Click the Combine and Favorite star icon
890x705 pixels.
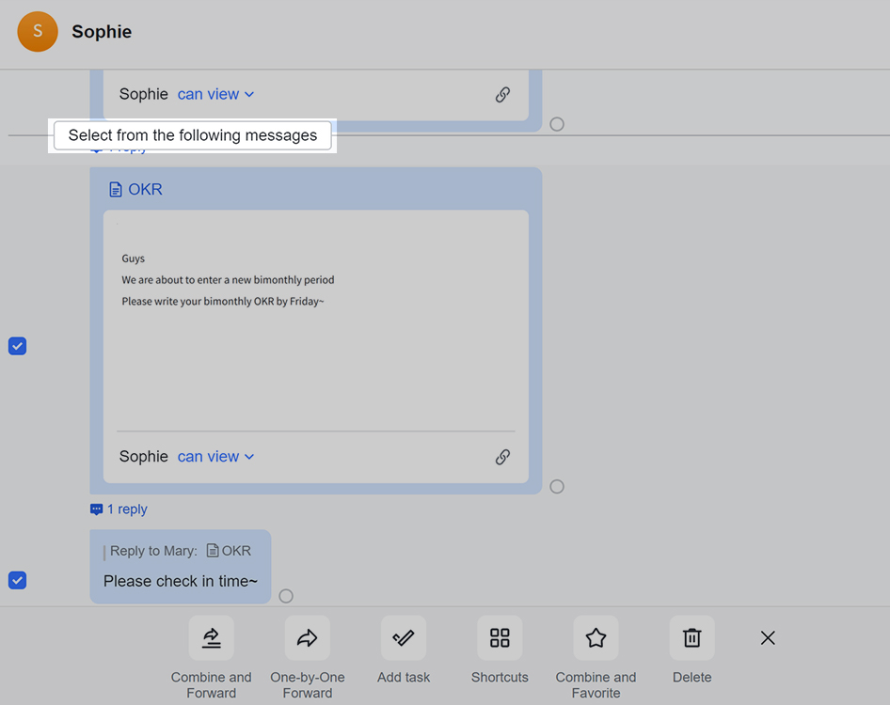[x=596, y=638]
